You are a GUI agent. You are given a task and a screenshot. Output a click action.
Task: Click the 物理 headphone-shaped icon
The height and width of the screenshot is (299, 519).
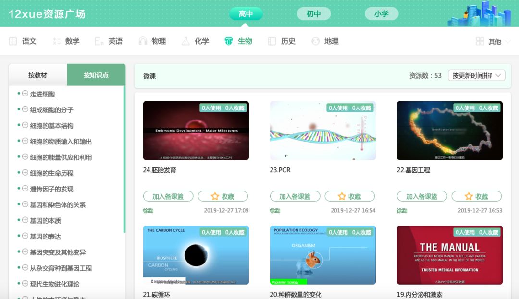143,41
